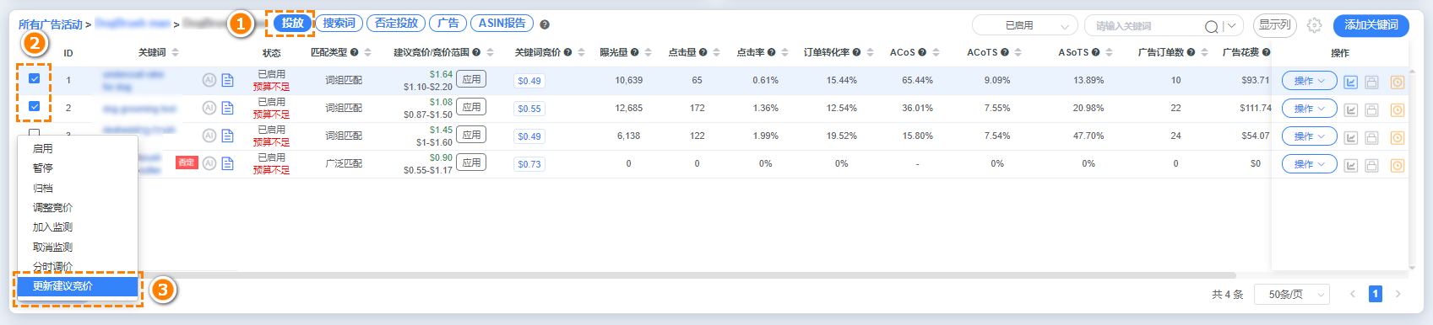Open table settings gear icon
The image size is (1433, 325).
pyautogui.click(x=1314, y=25)
